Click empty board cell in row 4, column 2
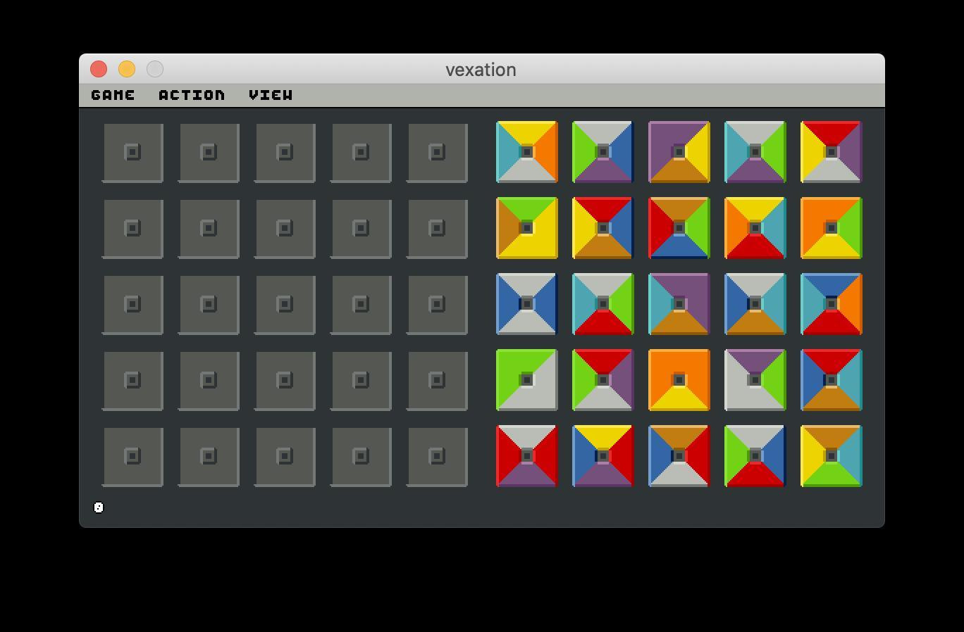Viewport: 964px width, 632px height. (x=209, y=381)
